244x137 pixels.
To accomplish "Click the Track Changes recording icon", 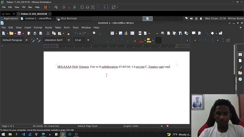I will (x=200, y=33).
